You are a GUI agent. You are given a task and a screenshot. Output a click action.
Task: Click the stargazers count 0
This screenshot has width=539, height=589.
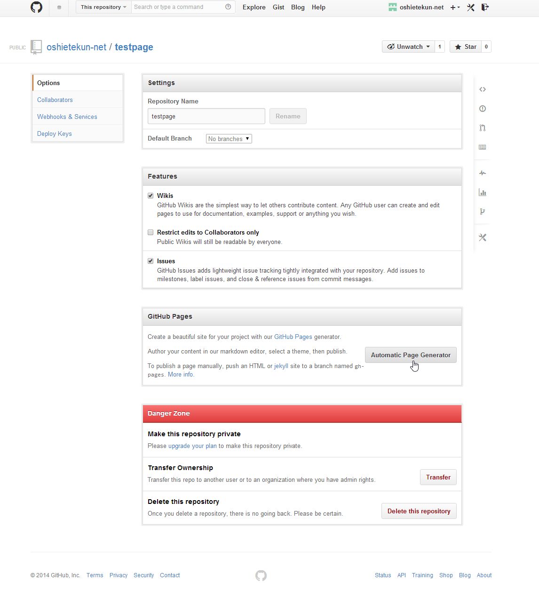pyautogui.click(x=486, y=47)
